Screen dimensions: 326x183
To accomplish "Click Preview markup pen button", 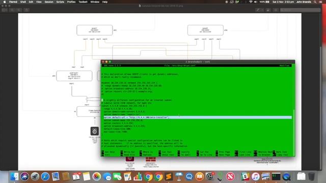I will pos(258,10).
